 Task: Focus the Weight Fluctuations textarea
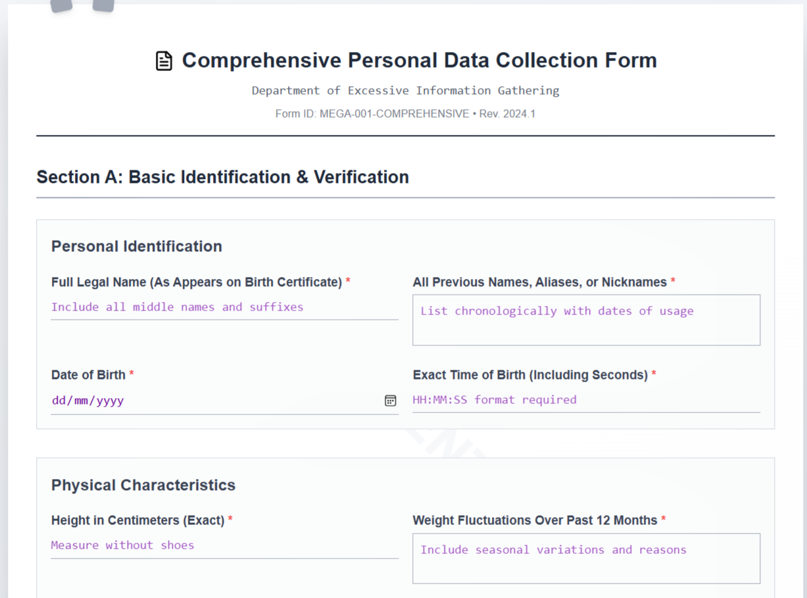pos(586,559)
